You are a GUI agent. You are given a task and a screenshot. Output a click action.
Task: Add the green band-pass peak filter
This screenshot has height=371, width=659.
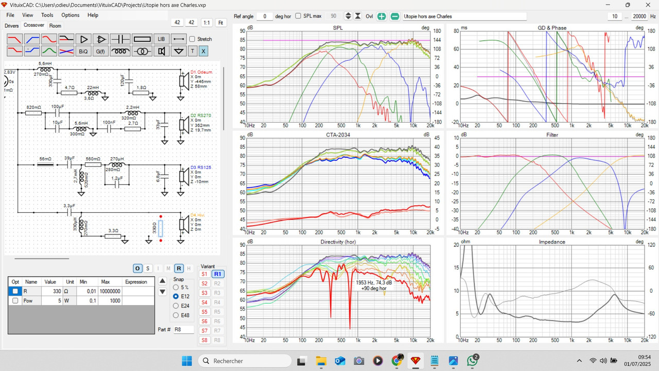pos(49,51)
